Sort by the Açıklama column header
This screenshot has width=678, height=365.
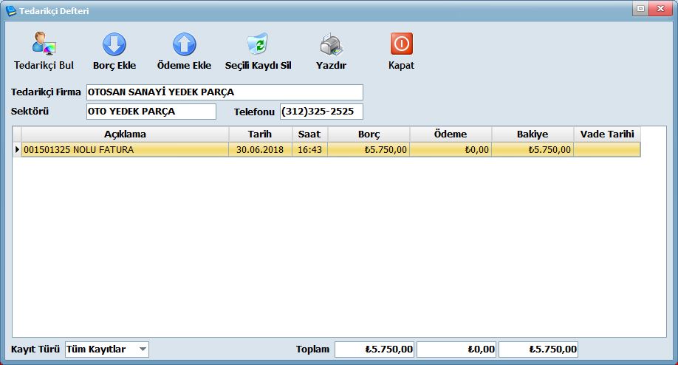(x=125, y=134)
